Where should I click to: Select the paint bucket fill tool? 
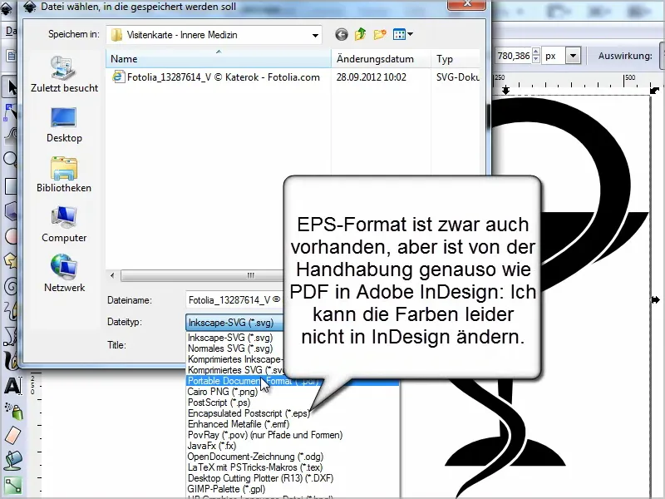pyautogui.click(x=12, y=460)
